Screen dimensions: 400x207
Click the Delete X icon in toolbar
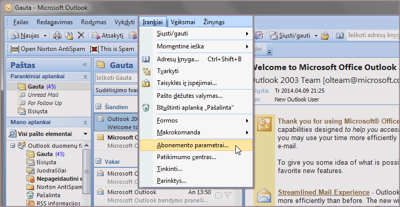click(81, 36)
